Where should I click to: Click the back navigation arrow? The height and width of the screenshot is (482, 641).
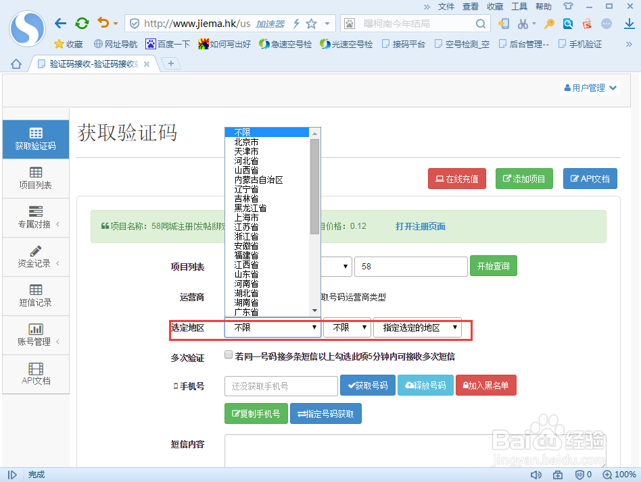(60, 22)
